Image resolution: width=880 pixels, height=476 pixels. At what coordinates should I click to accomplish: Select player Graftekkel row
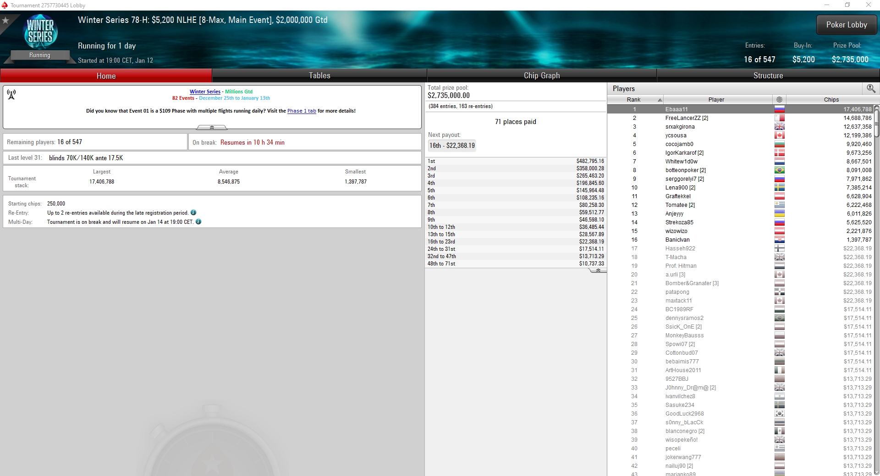tap(741, 196)
